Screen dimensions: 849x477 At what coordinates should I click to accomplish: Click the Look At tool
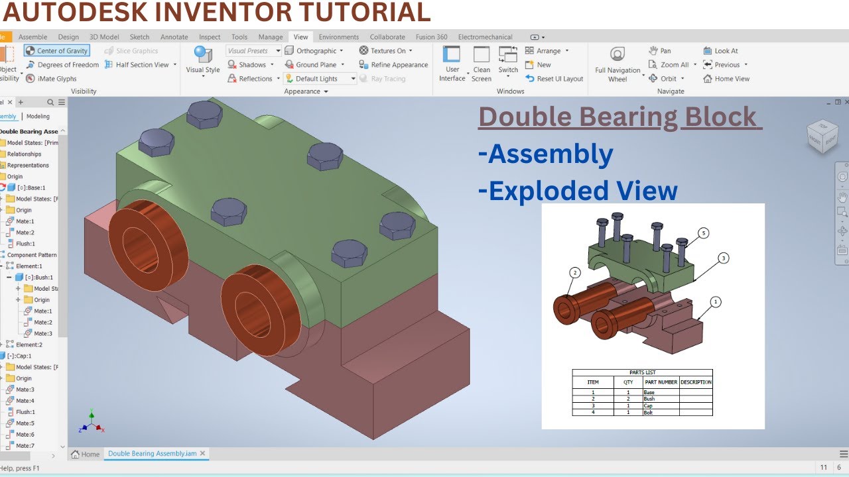pos(720,51)
